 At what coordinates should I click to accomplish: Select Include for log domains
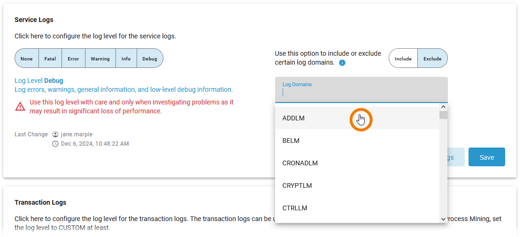point(403,59)
